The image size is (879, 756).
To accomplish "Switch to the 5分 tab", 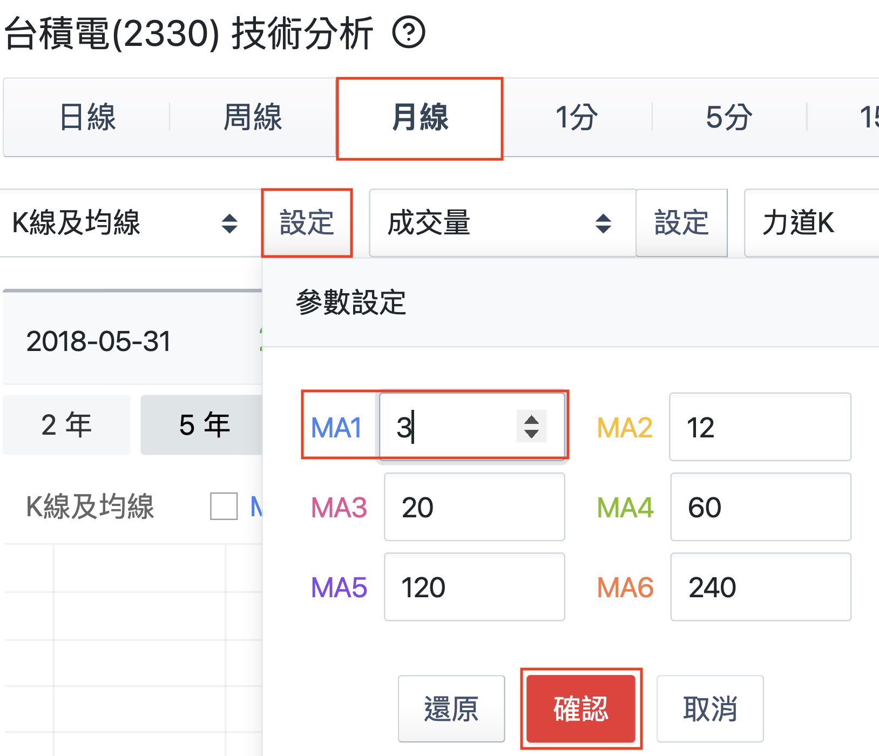I will pyautogui.click(x=729, y=117).
